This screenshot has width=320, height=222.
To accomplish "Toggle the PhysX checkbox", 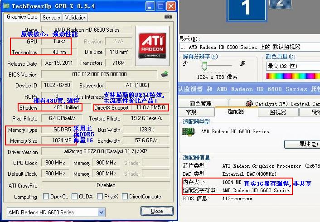I will point(100,197).
